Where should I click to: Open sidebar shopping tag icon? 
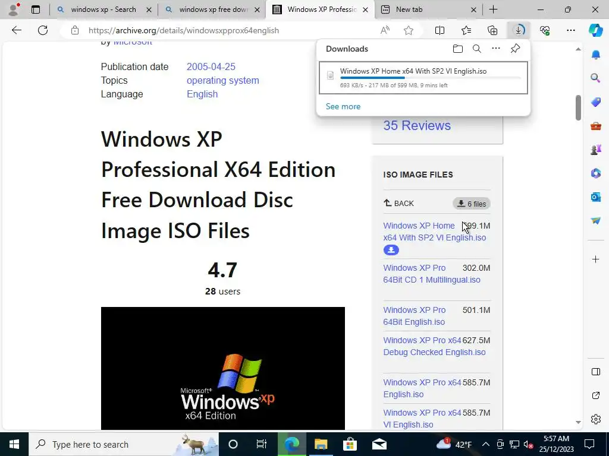pyautogui.click(x=596, y=102)
